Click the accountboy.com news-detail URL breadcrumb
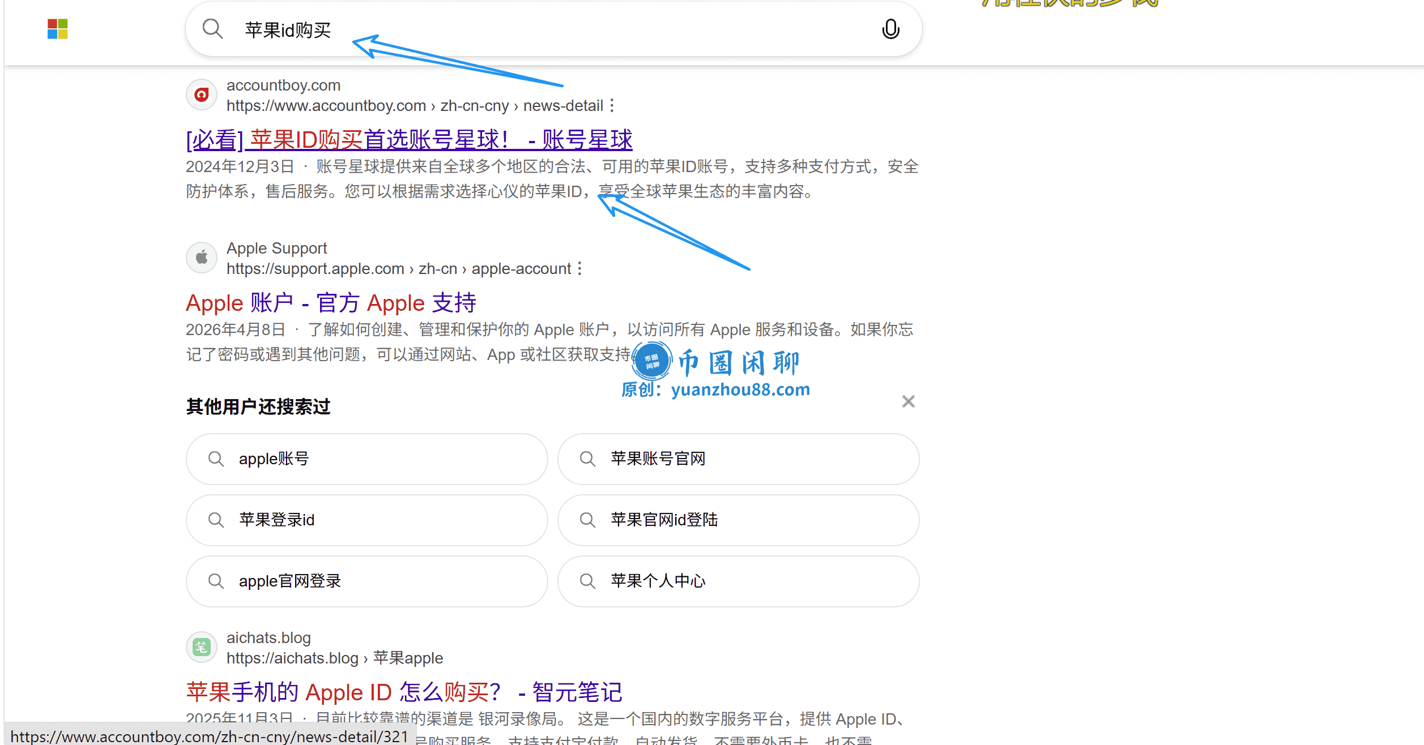 415,106
